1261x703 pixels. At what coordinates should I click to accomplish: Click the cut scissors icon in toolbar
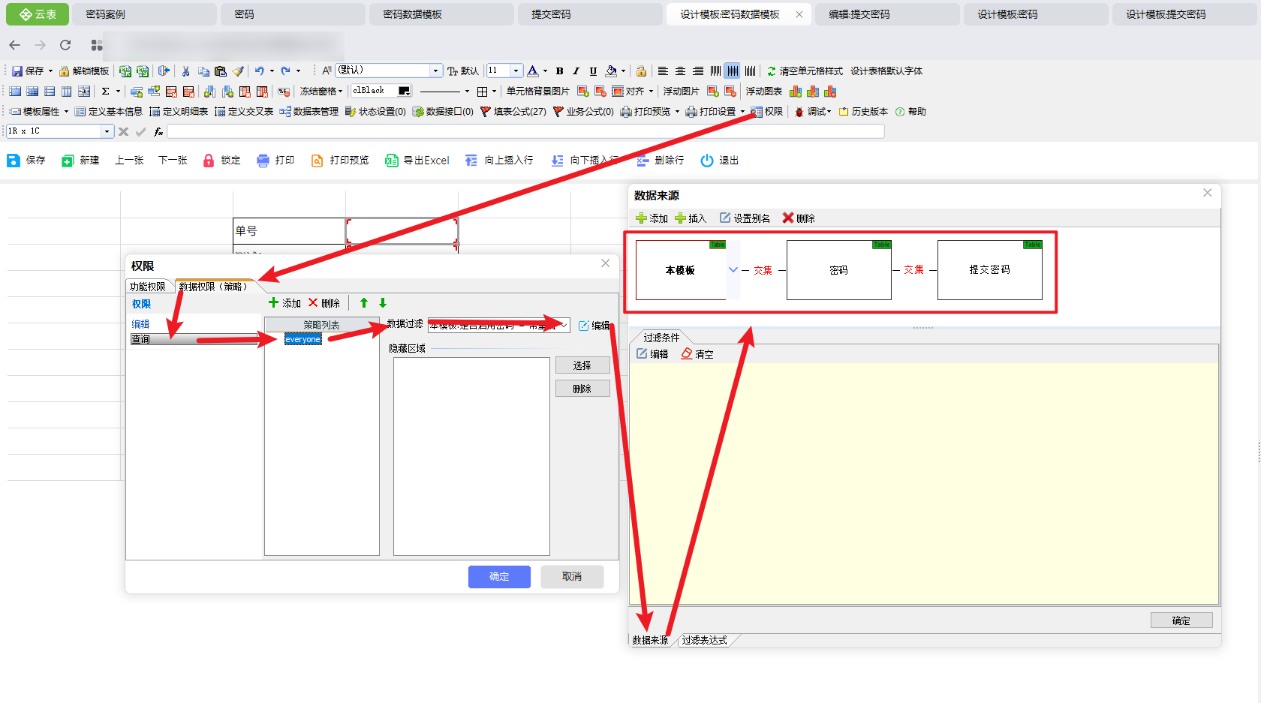tap(185, 71)
